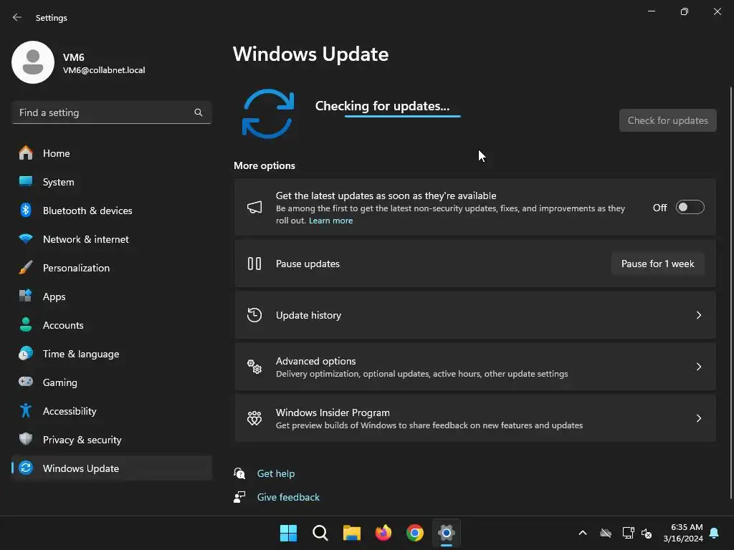Image resolution: width=734 pixels, height=550 pixels.
Task: Click the vertical scrollbar on right
Action: 730,293
